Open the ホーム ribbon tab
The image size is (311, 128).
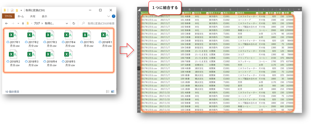21,16
